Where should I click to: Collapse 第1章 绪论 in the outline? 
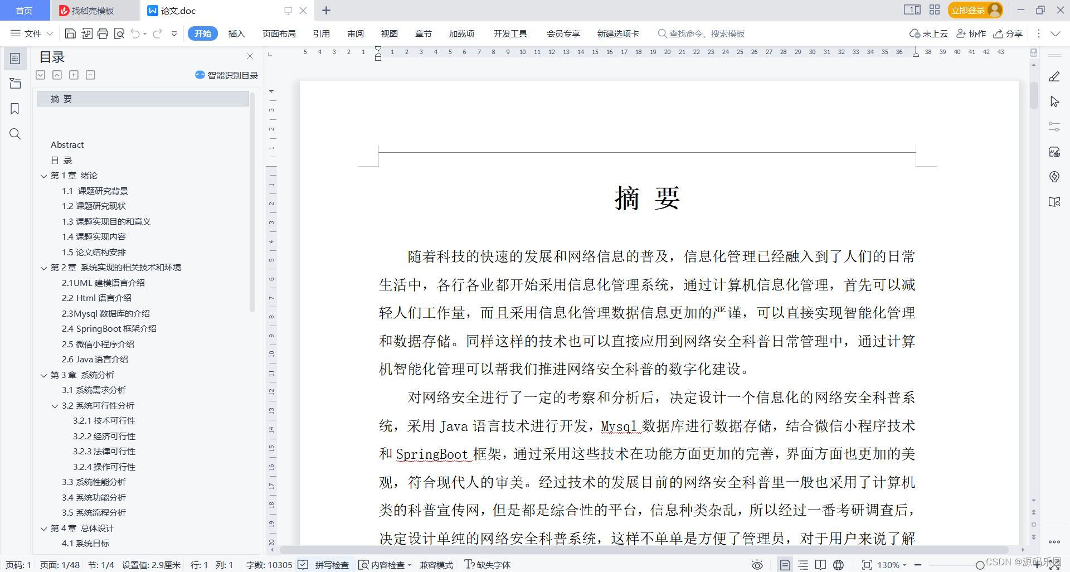[x=44, y=176]
